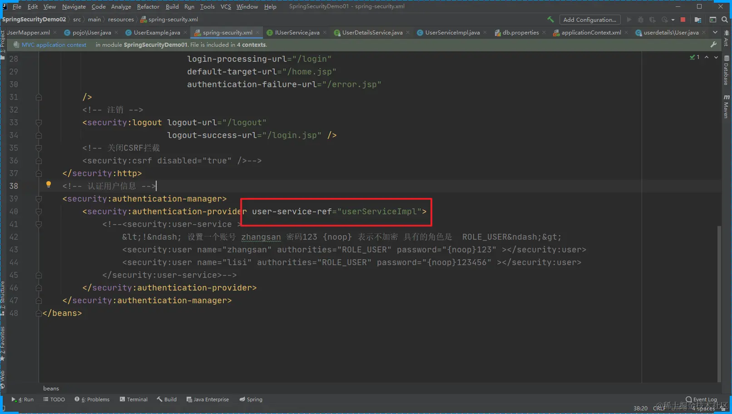Close the spring-security.xml tab
The height and width of the screenshot is (414, 732).
pos(257,32)
